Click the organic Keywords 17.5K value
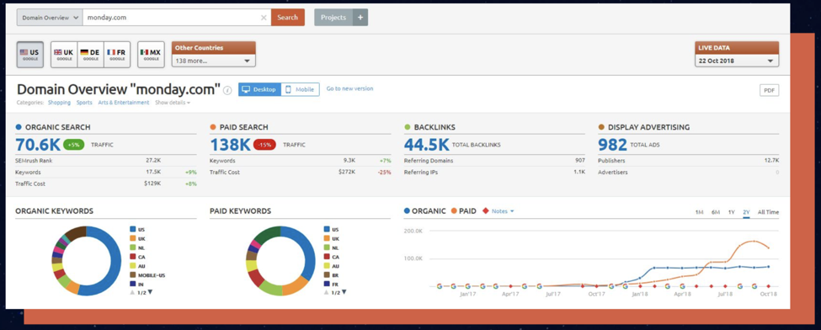 click(x=153, y=172)
